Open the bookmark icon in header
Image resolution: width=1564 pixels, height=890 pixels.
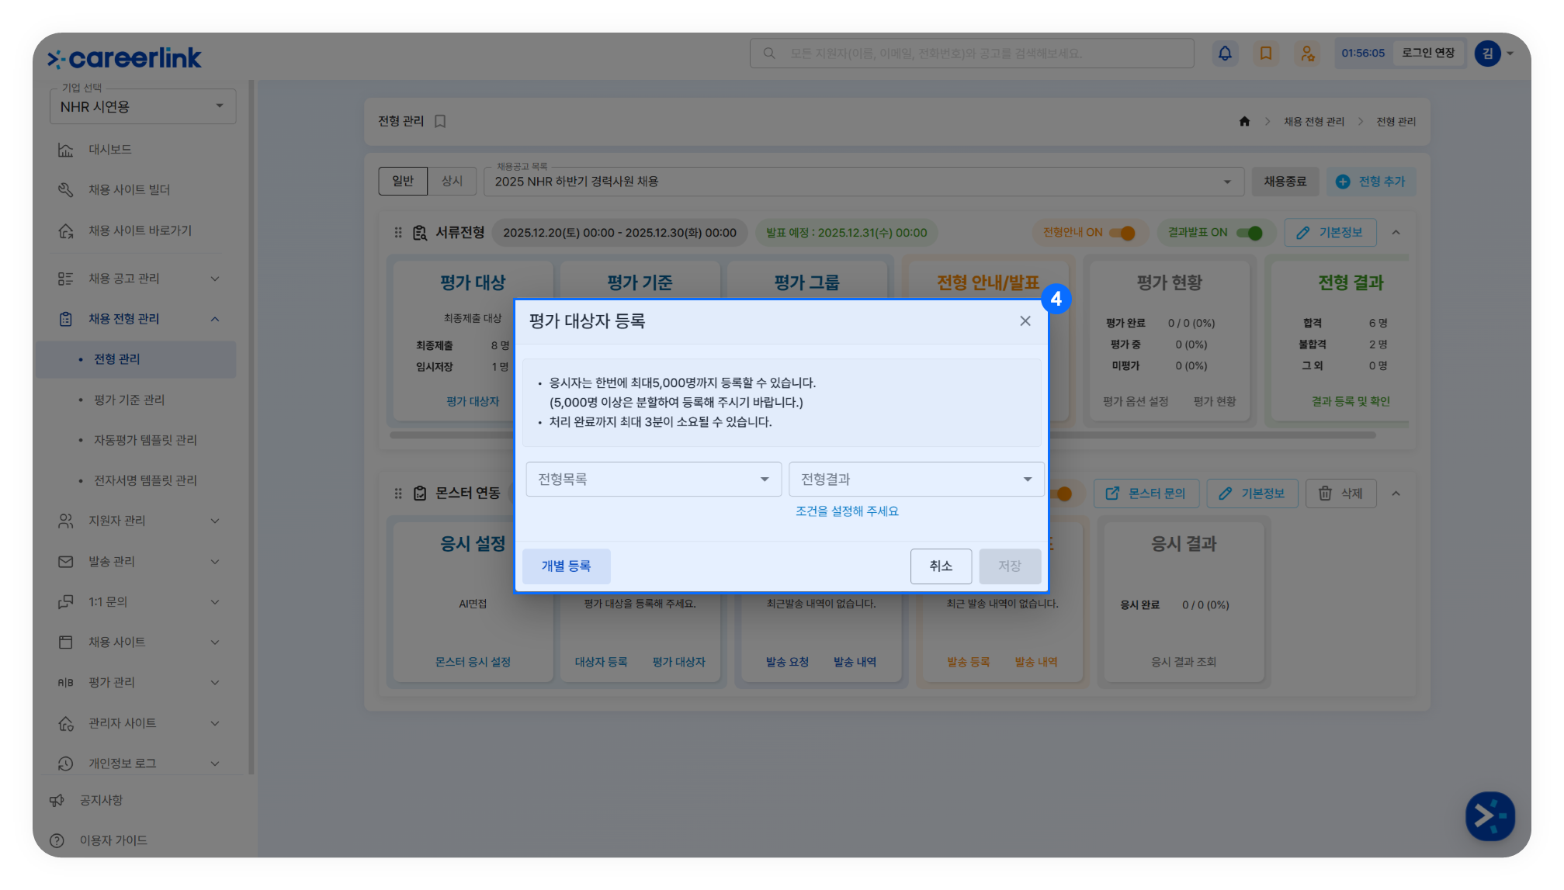[x=1266, y=54]
